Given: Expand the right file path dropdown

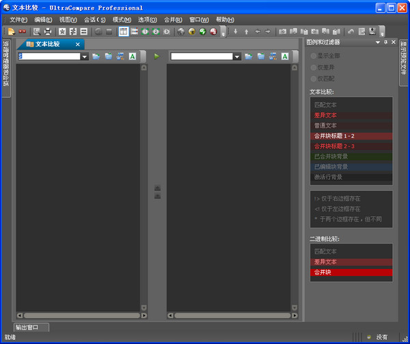Looking at the screenshot, I should (x=238, y=56).
